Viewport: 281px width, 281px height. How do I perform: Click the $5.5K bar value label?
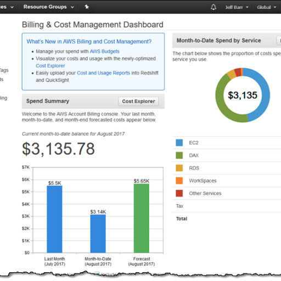[x=54, y=183]
